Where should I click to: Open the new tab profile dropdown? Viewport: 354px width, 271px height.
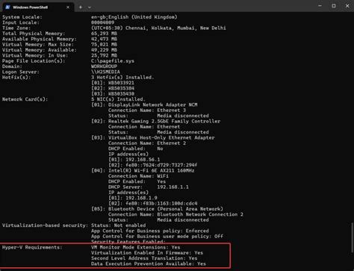point(90,7)
